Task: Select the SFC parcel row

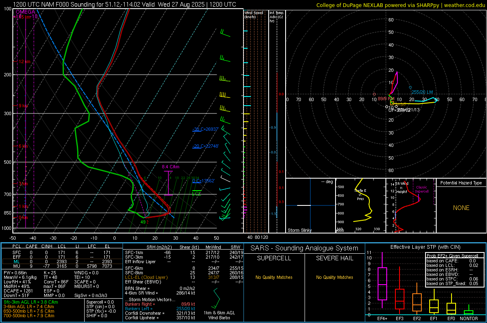Action: coord(61,252)
